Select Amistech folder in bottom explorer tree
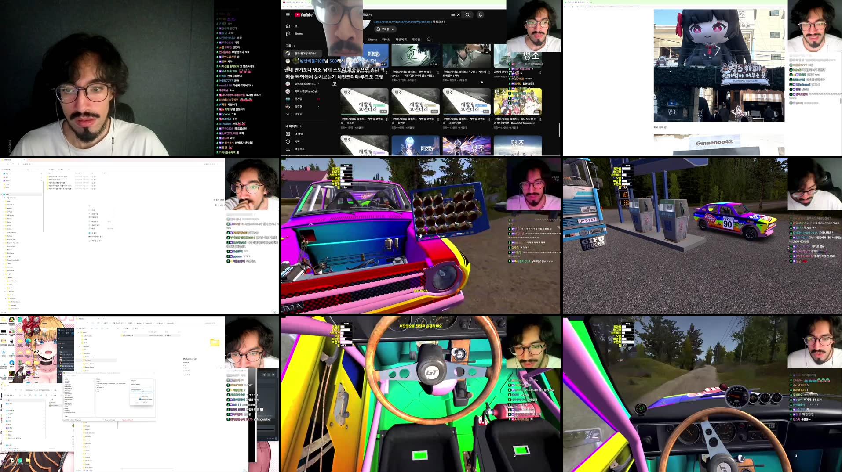The height and width of the screenshot is (472, 842). pyautogui.click(x=89, y=360)
